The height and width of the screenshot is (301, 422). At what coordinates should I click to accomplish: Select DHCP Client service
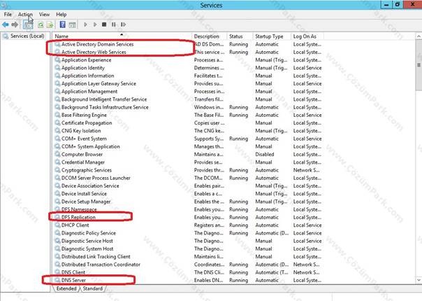(75, 225)
